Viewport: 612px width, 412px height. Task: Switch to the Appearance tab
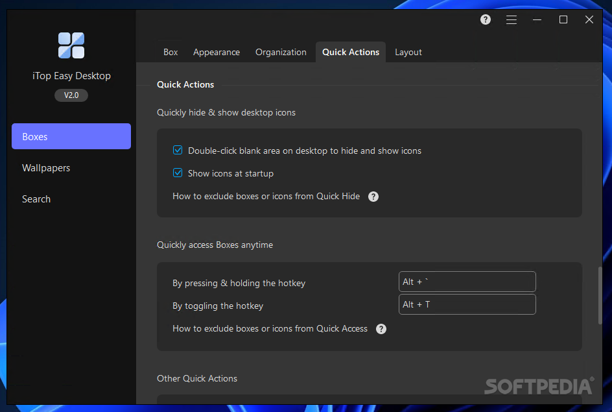[x=217, y=52]
